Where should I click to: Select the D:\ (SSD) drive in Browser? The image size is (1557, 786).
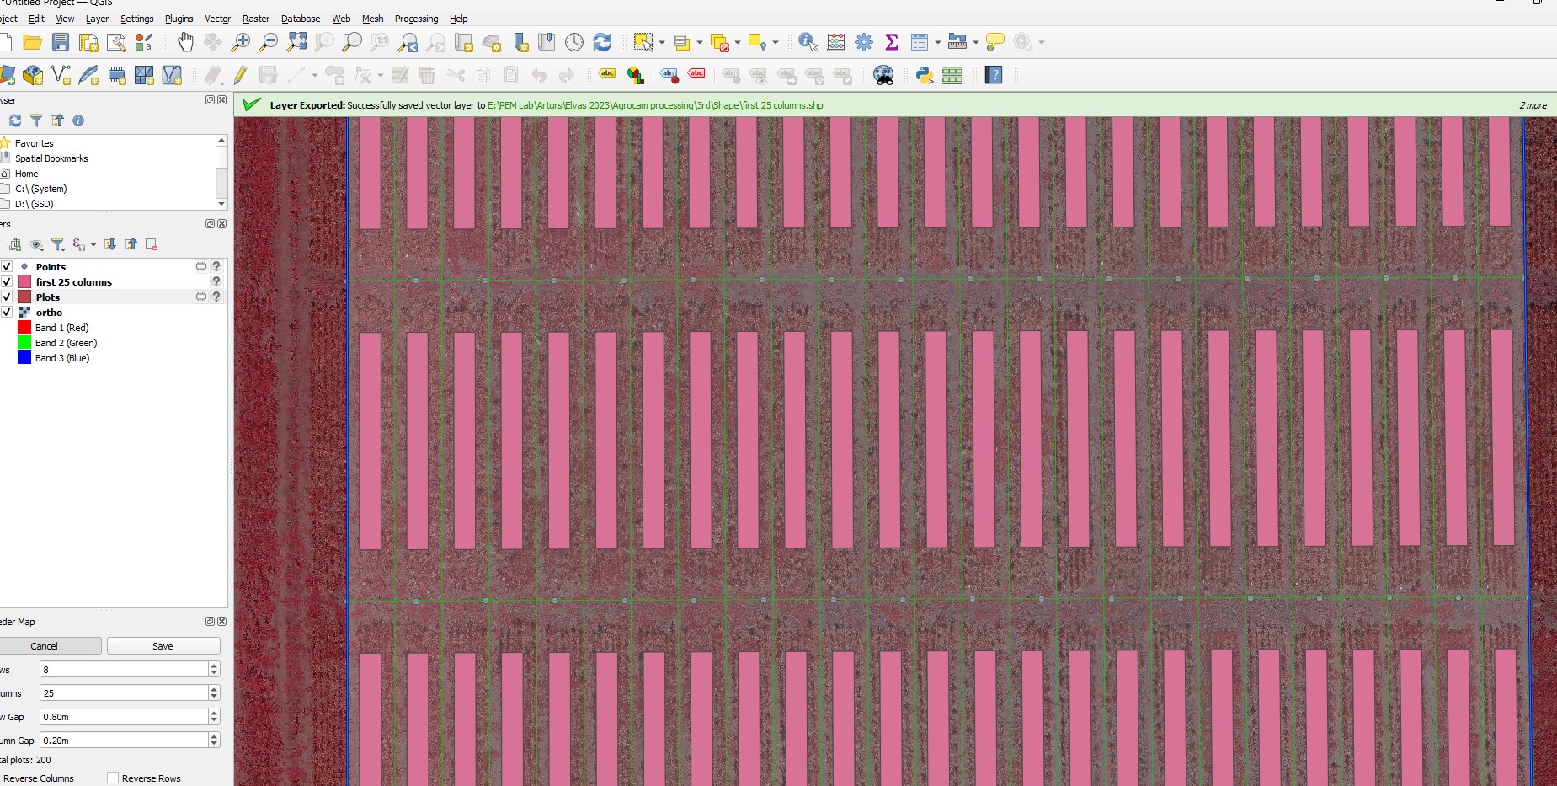click(x=35, y=204)
